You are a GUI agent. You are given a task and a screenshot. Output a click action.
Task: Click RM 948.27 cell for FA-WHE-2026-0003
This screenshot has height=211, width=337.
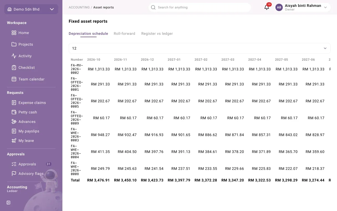pos(100,135)
